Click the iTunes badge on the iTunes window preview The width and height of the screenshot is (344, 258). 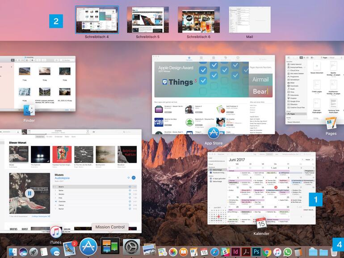(x=56, y=232)
